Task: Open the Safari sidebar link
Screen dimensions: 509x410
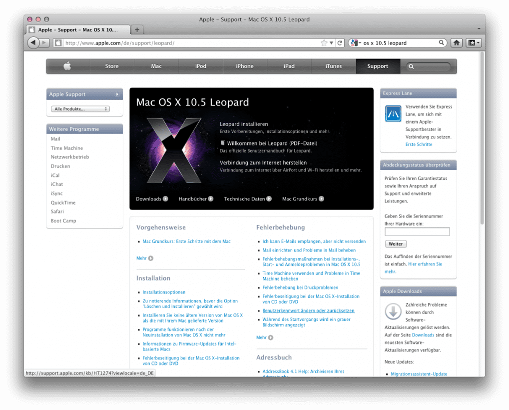Action: [57, 211]
